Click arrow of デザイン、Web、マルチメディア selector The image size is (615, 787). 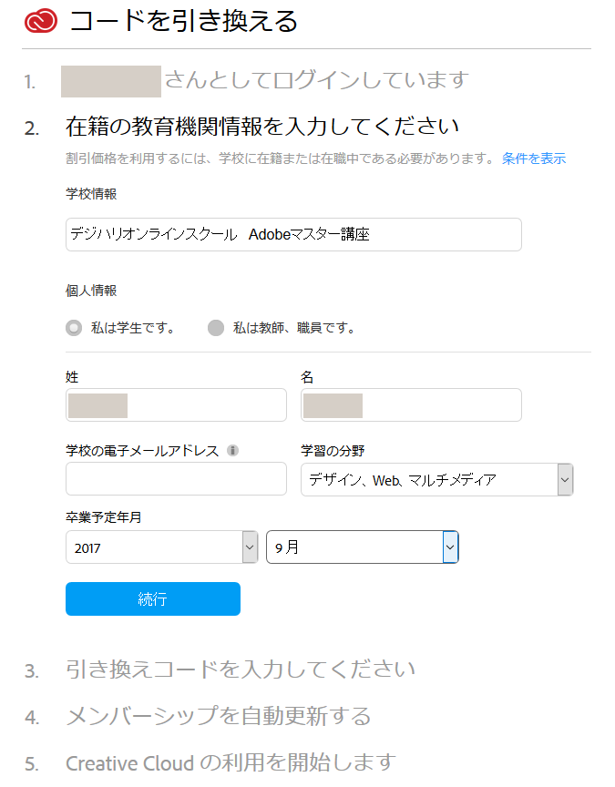coord(565,479)
